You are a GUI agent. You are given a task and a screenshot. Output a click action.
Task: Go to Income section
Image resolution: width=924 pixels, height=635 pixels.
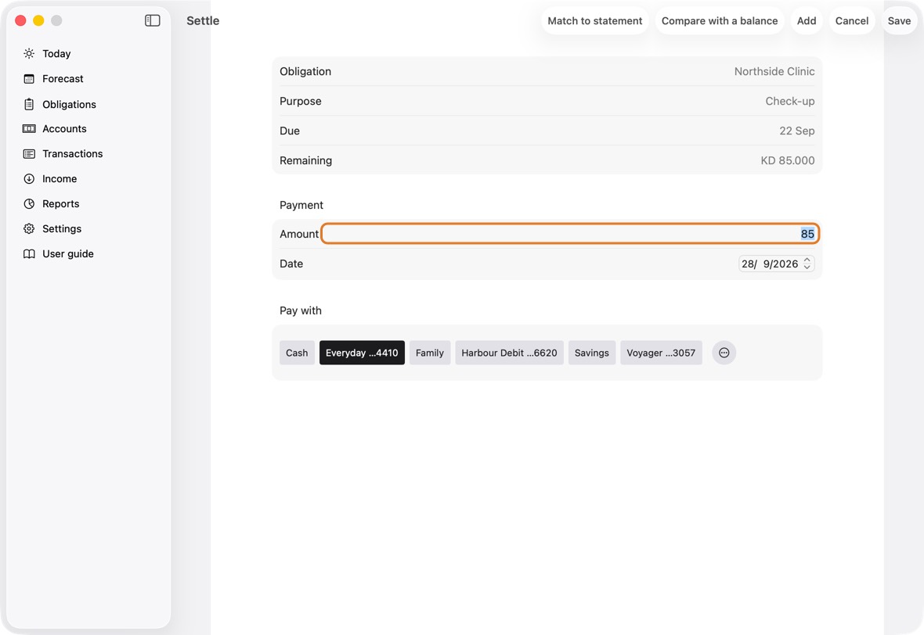coord(60,179)
